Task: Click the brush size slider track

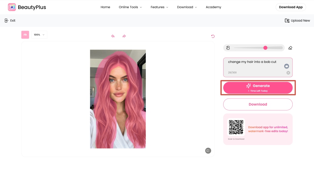Action: (x=258, y=48)
